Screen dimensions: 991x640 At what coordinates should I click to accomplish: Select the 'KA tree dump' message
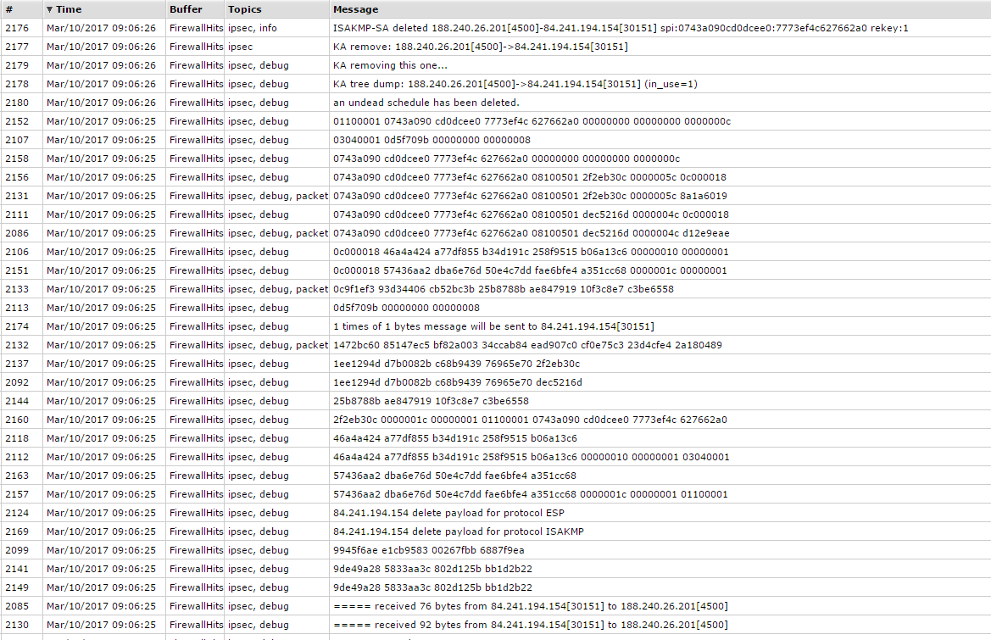(515, 84)
